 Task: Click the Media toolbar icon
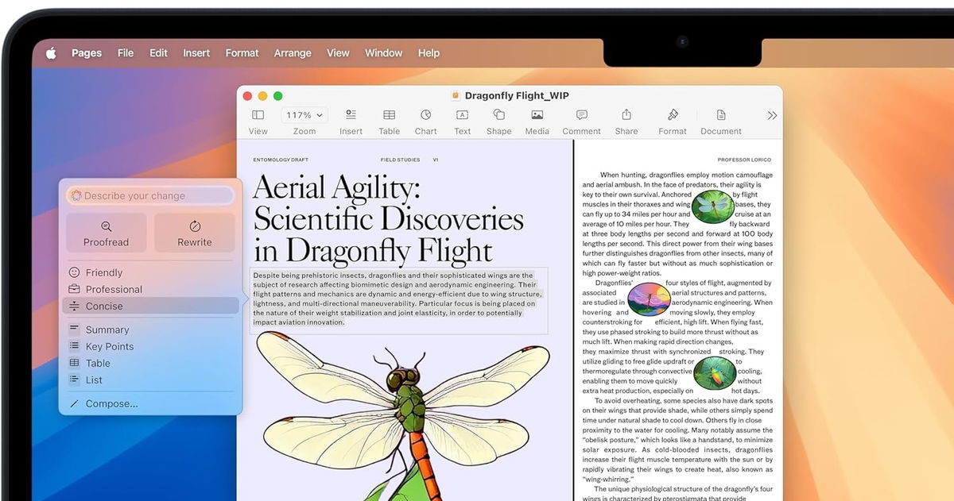coord(537,115)
